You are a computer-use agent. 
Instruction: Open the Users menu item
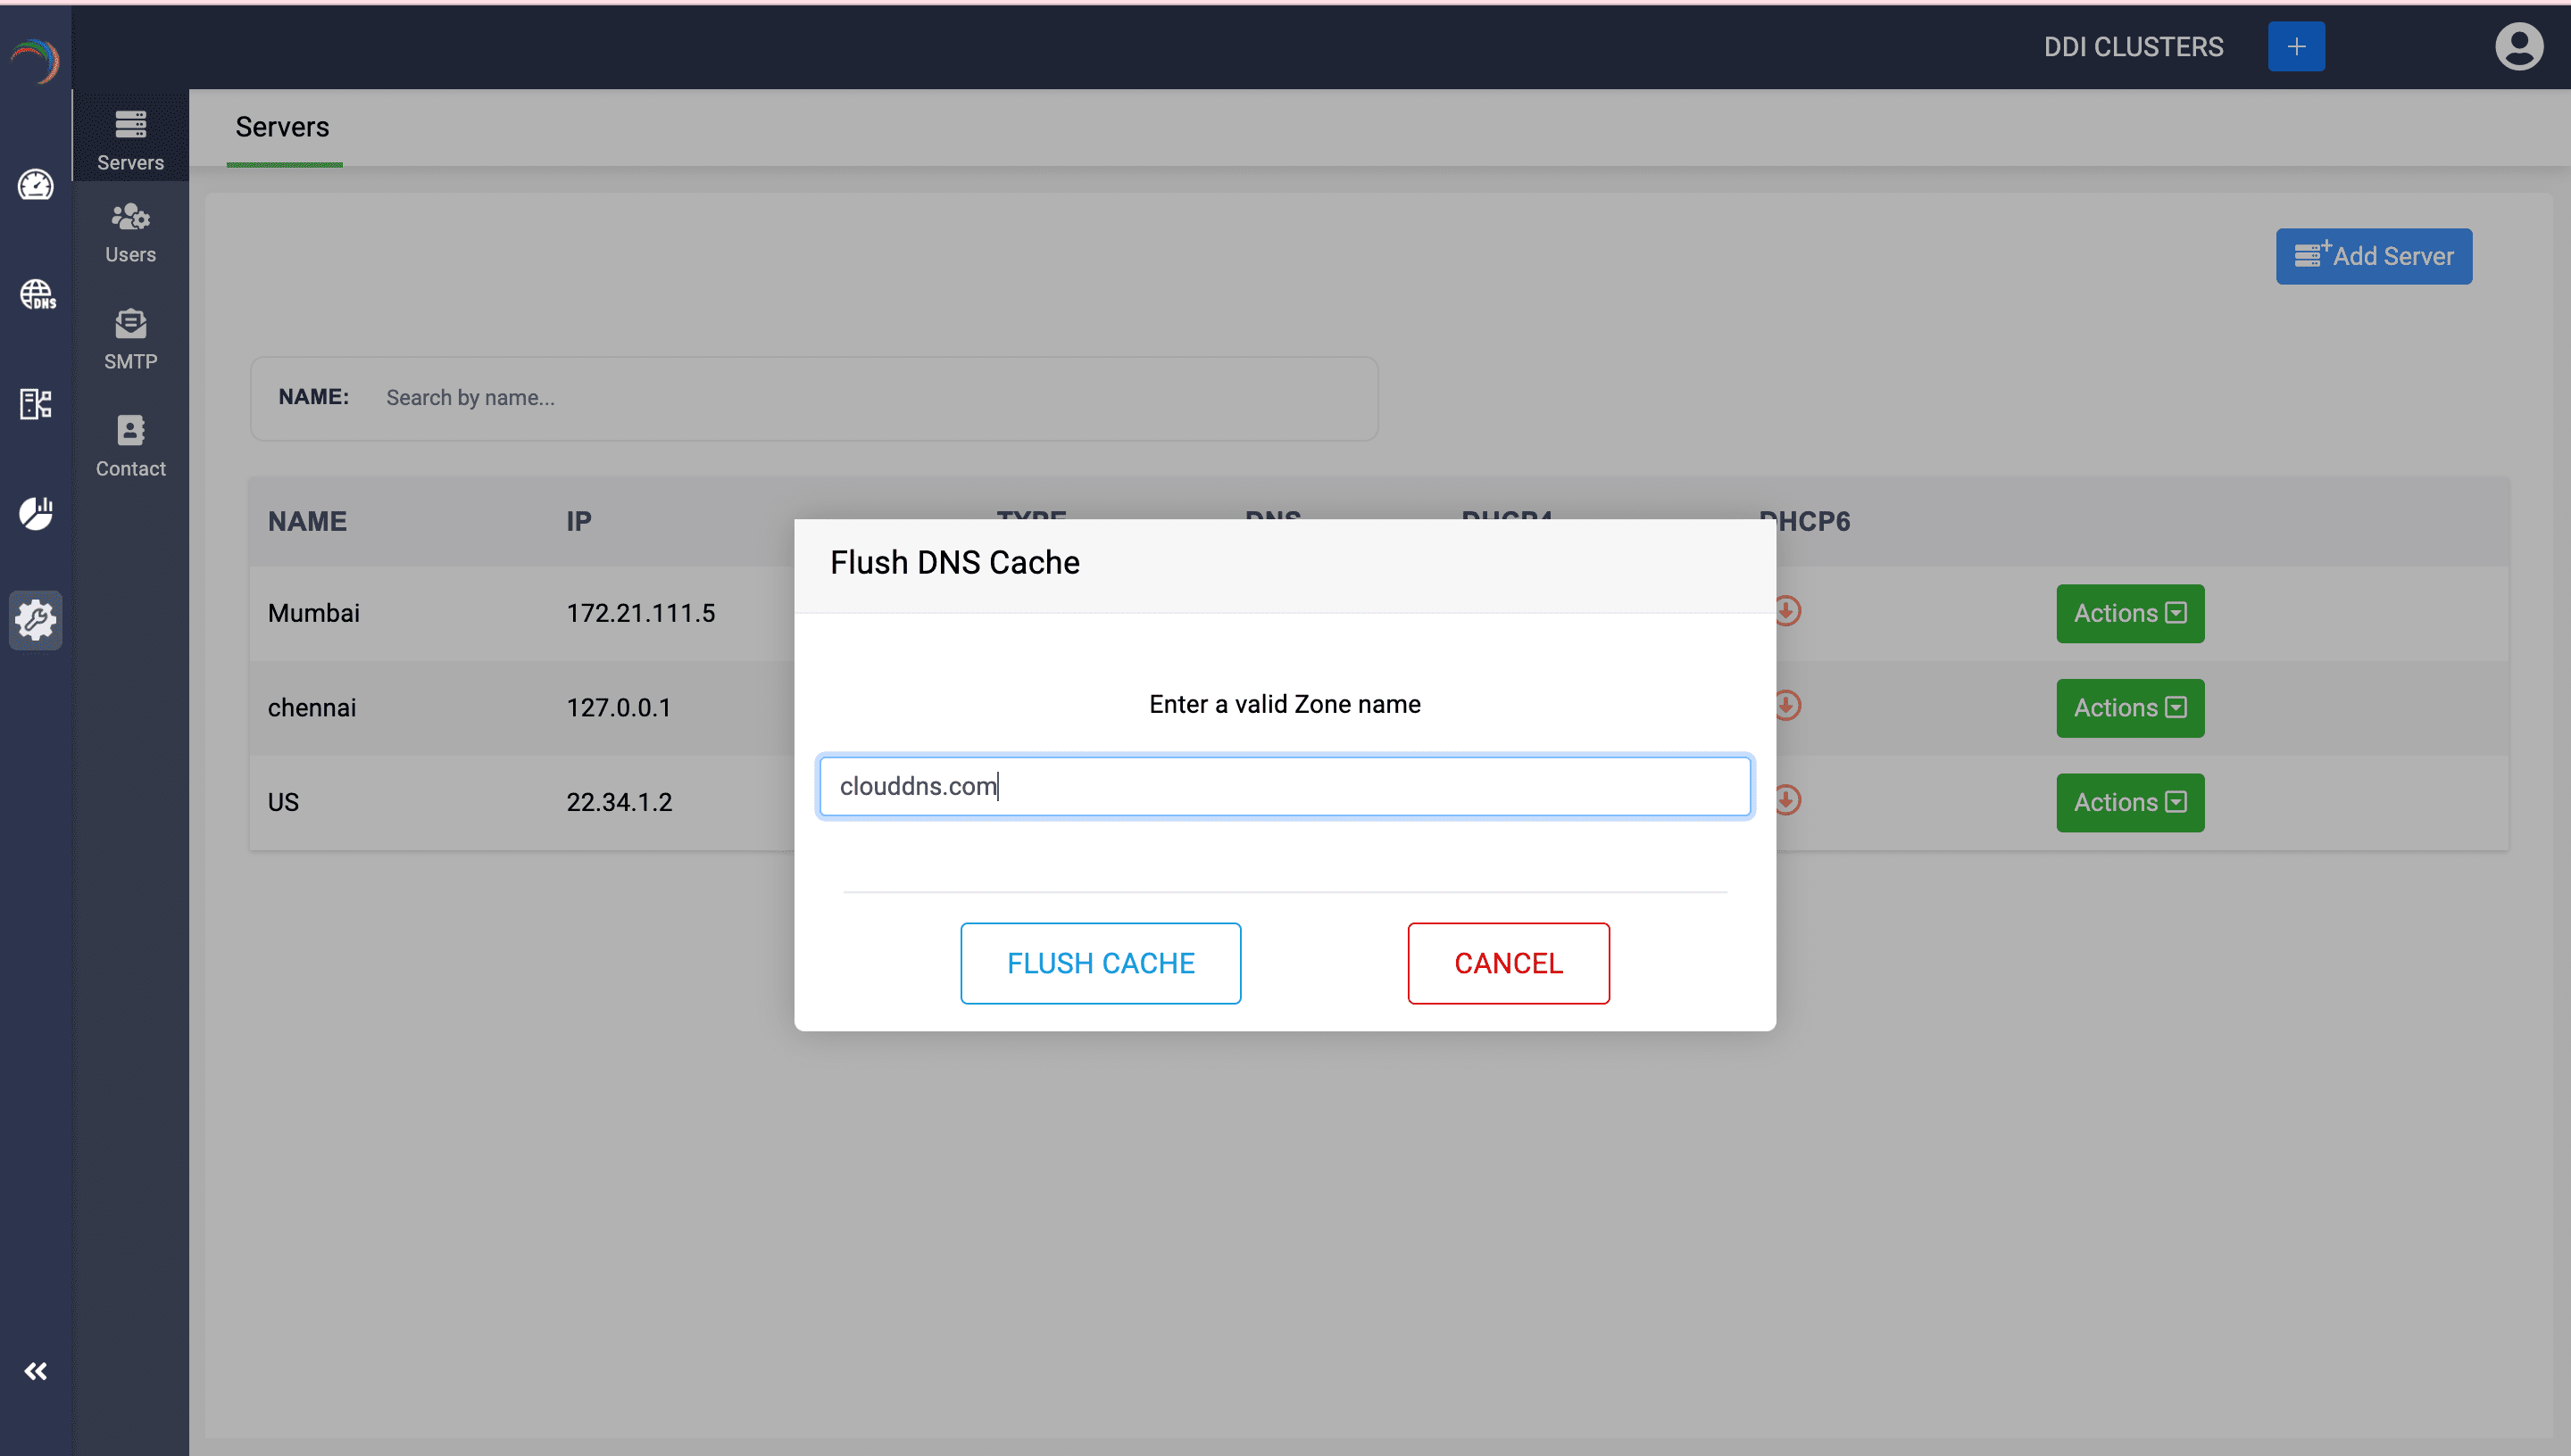(130, 232)
